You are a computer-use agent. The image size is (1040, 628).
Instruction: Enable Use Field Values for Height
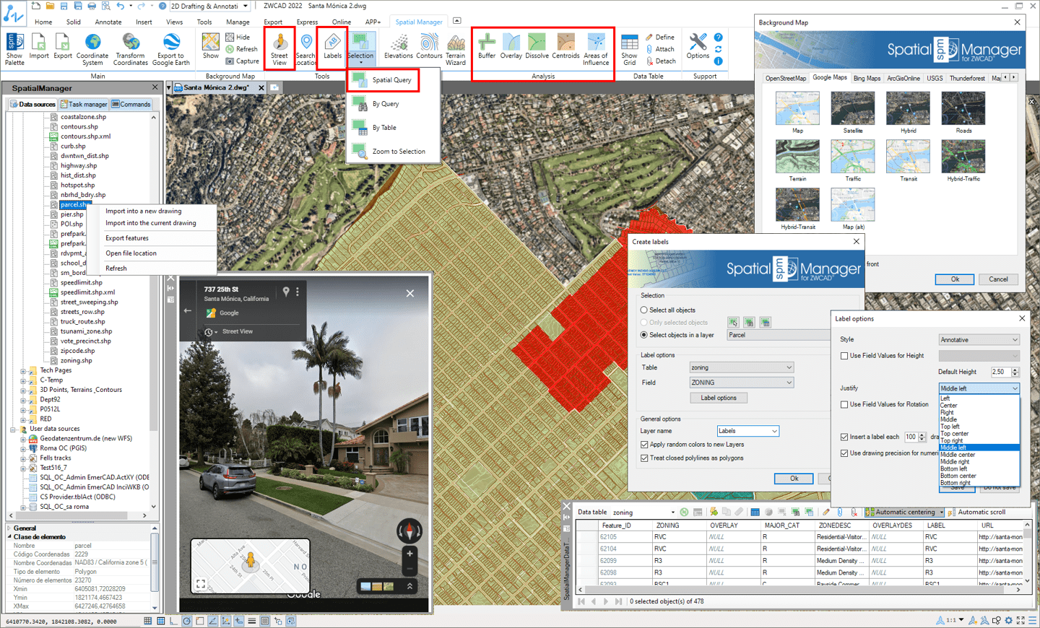tap(844, 356)
